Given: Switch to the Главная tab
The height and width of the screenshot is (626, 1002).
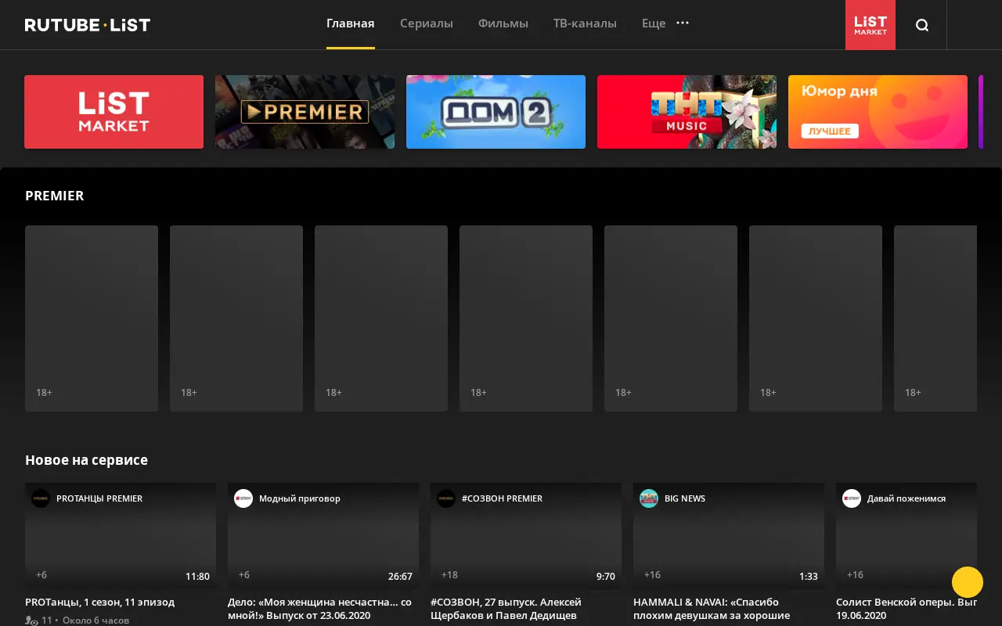Looking at the screenshot, I should [351, 23].
